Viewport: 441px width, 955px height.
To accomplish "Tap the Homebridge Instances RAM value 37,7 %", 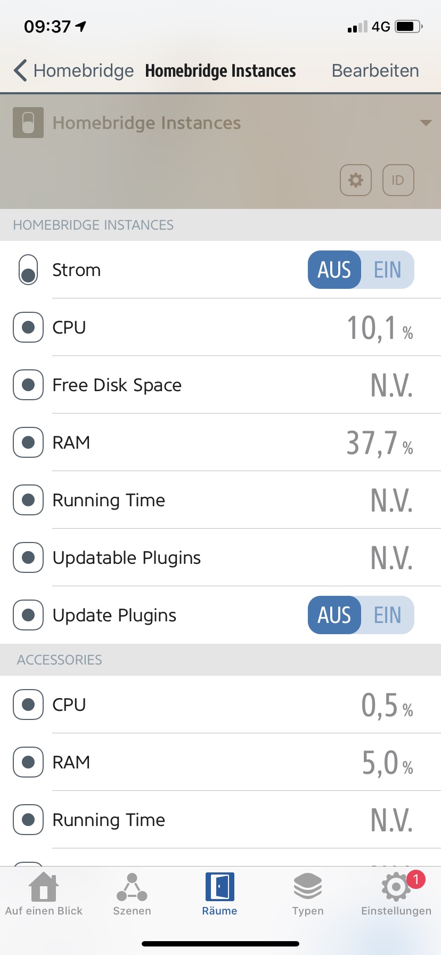I will 379,443.
